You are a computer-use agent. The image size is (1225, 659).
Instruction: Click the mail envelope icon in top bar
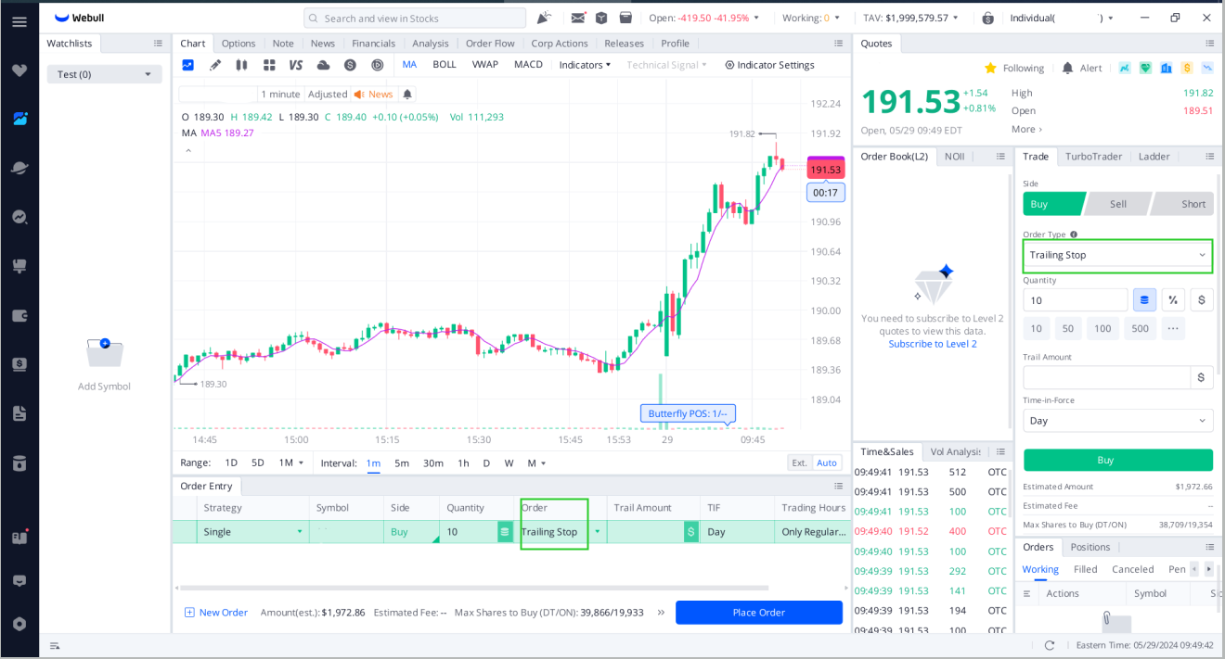click(578, 18)
